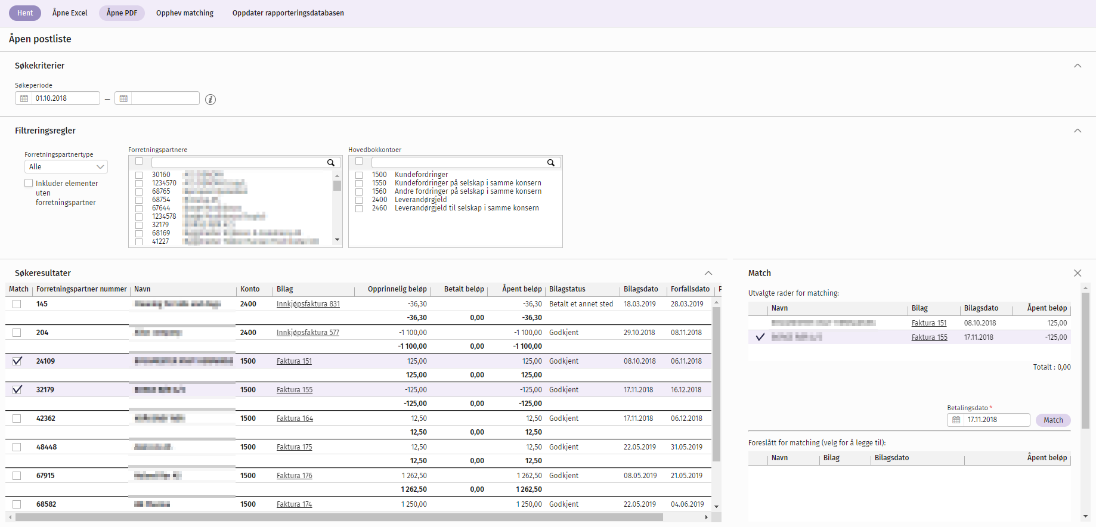Open Faktura 155 in Match panel
Viewport: 1096px width, 527px height.
(929, 337)
